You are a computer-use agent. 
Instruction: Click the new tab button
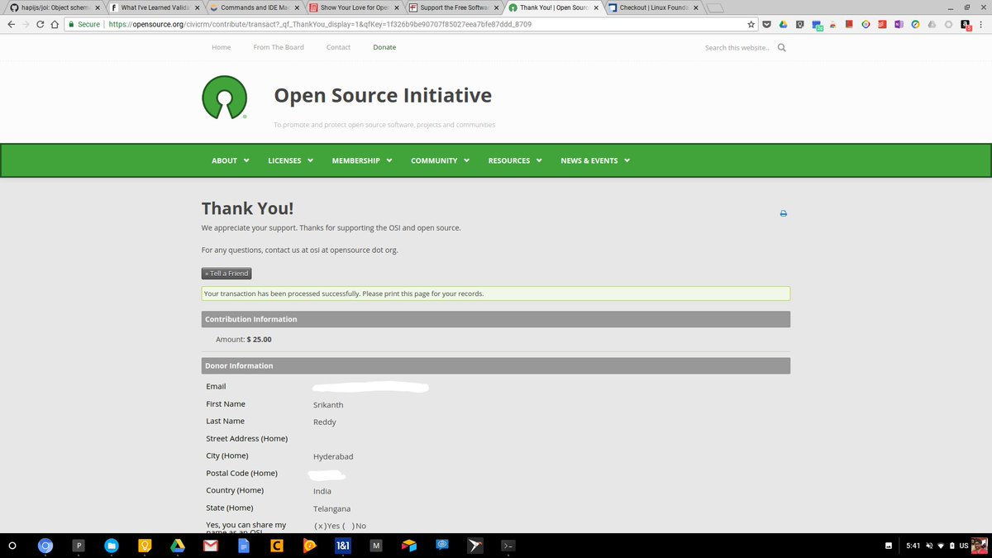[716, 8]
